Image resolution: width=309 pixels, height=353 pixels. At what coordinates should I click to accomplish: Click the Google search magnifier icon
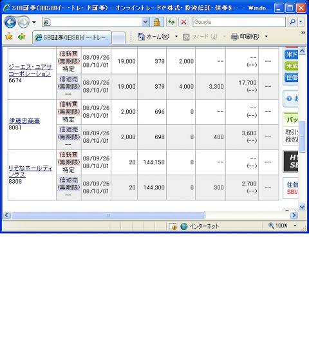pos(292,22)
